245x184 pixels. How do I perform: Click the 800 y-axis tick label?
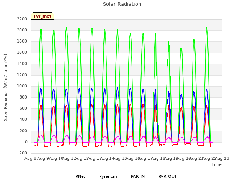click(x=23, y=97)
